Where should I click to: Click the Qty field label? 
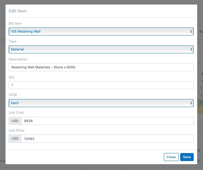pos(12,77)
